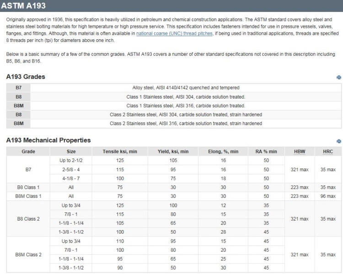
Task: Click the 'Originally approved in 1936' paragraph
Action: pos(172,30)
